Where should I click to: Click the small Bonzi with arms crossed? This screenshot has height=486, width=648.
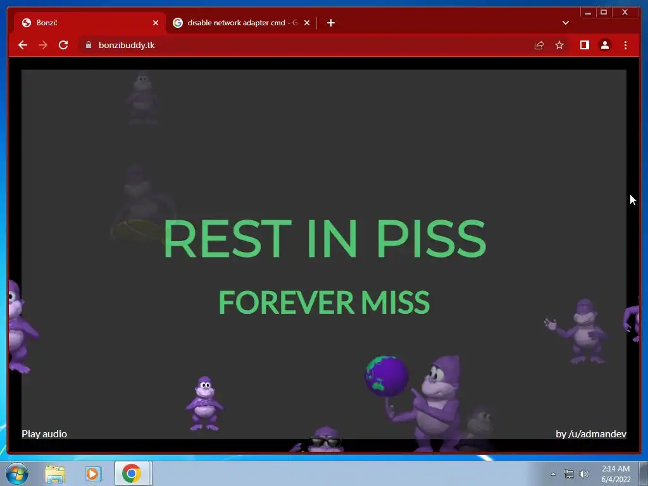204,403
